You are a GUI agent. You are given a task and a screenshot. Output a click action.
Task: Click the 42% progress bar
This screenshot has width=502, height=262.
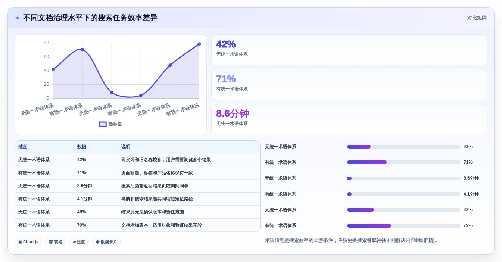[403, 147]
